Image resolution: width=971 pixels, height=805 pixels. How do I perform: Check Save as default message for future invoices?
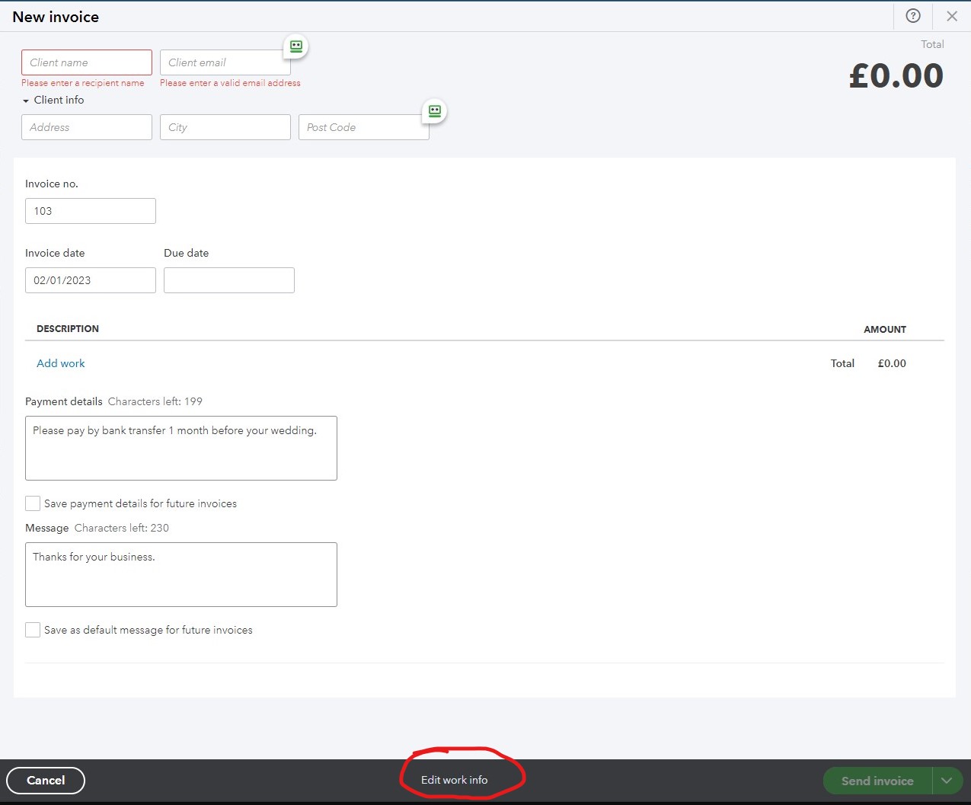(32, 630)
